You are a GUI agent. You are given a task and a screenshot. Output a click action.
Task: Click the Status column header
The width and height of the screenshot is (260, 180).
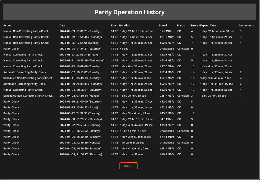pos(181,25)
